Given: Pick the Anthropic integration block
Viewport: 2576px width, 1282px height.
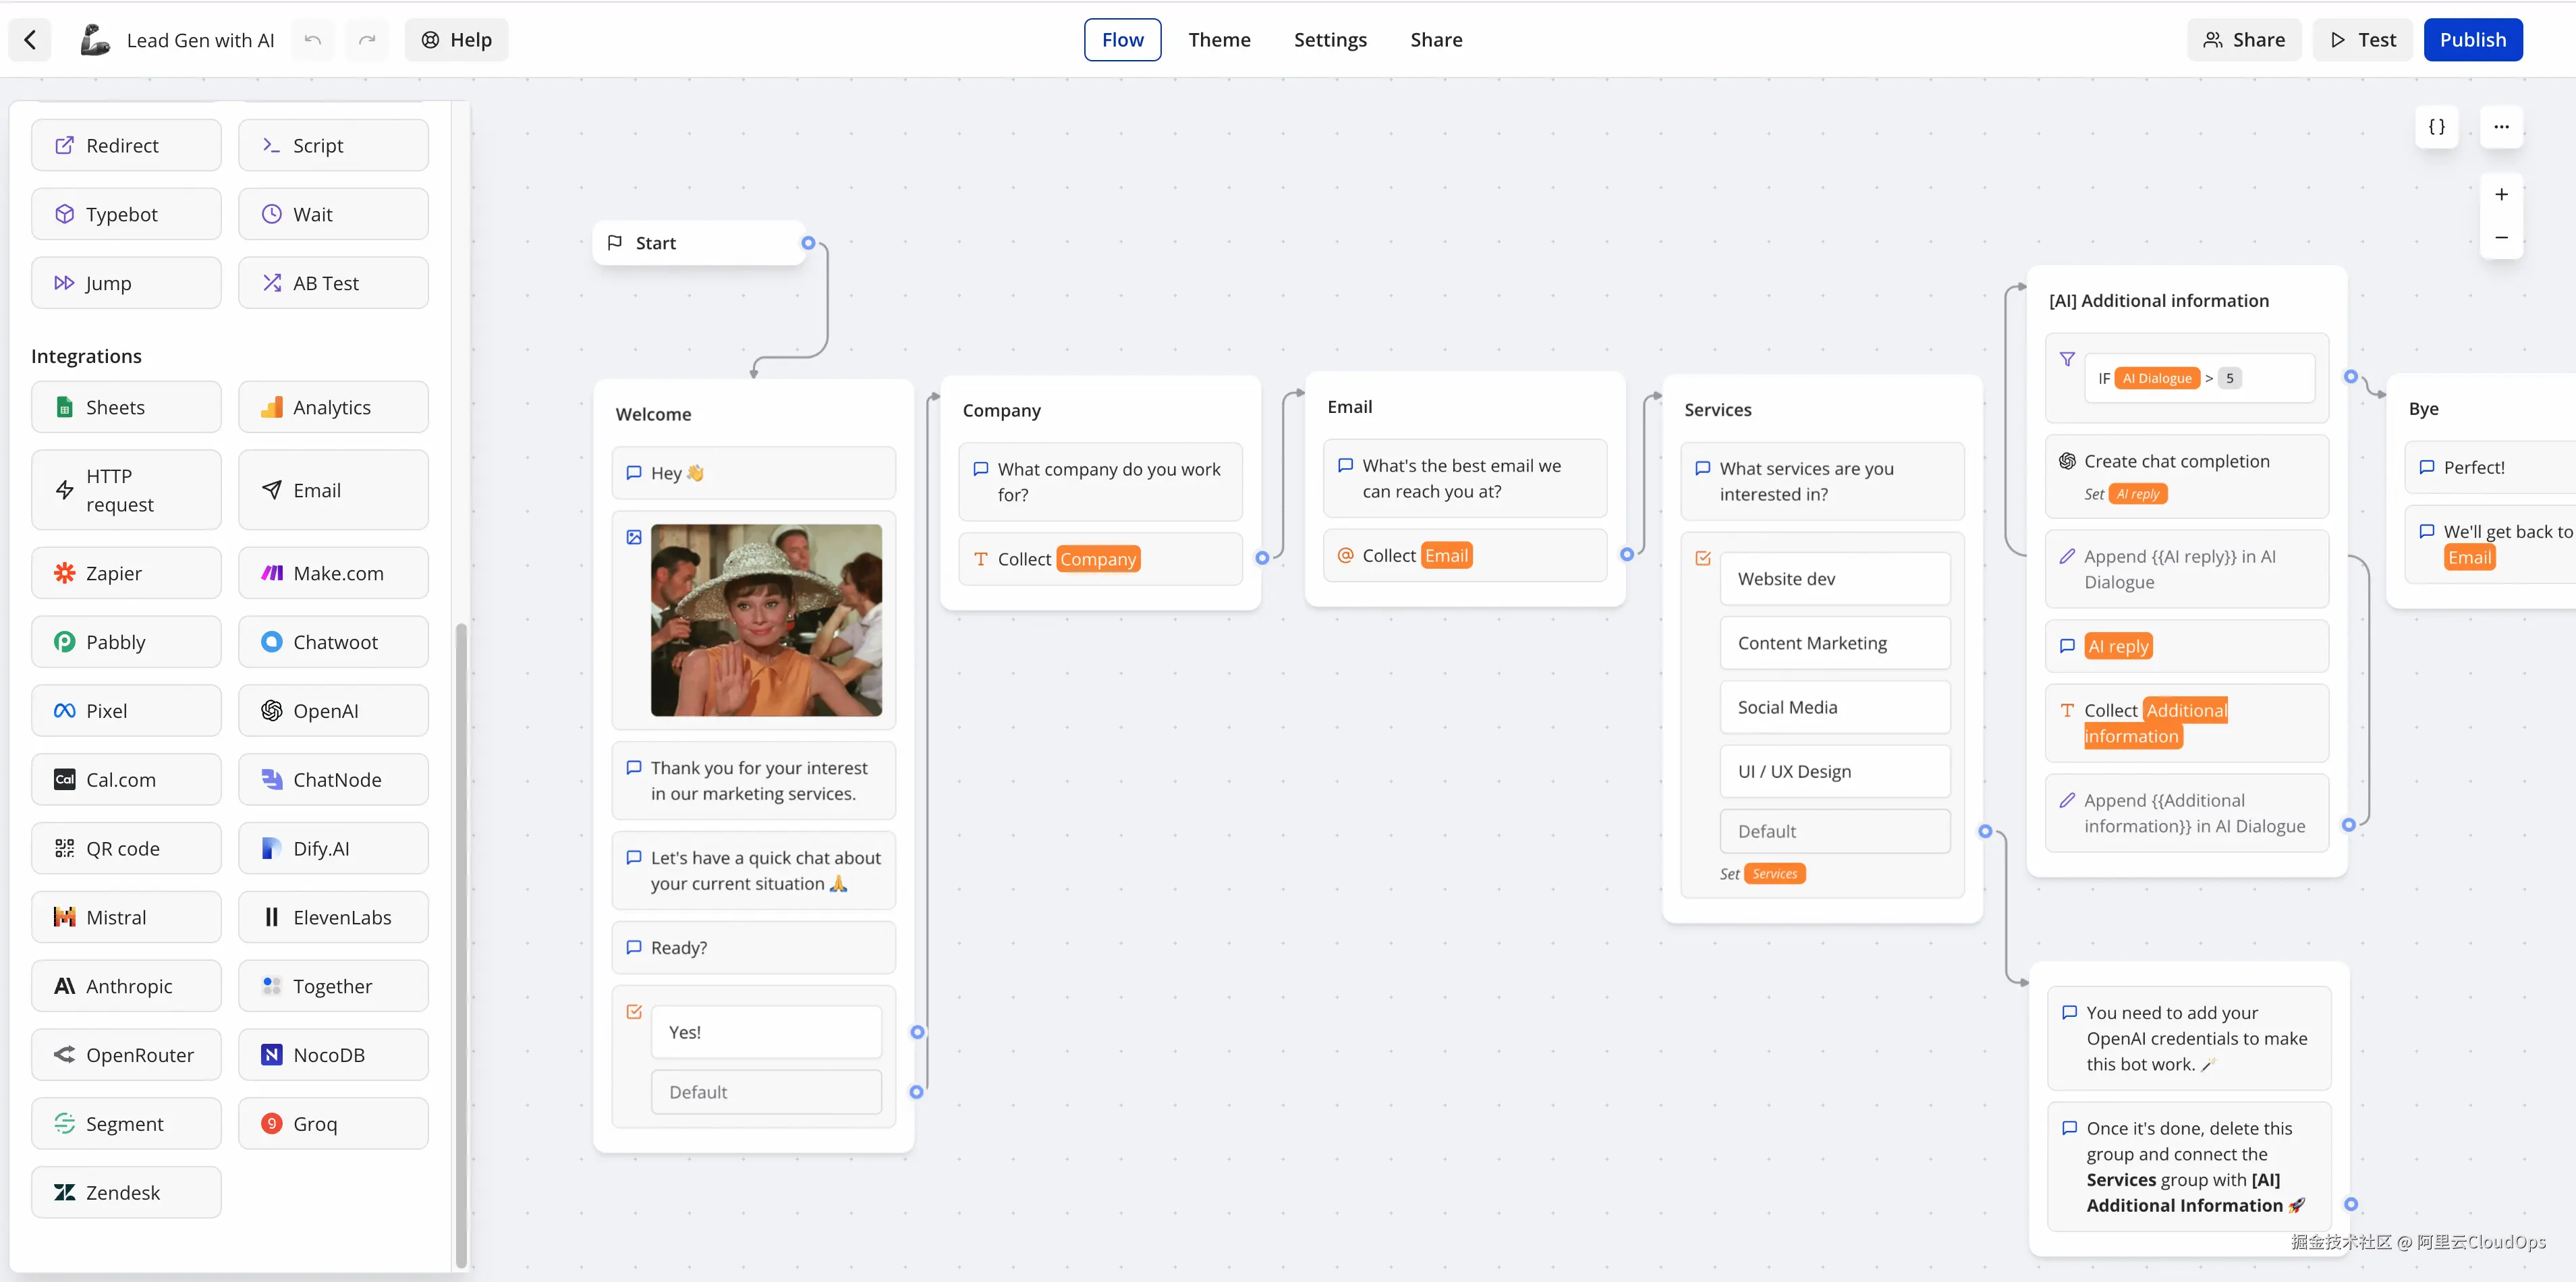Looking at the screenshot, I should tap(126, 986).
